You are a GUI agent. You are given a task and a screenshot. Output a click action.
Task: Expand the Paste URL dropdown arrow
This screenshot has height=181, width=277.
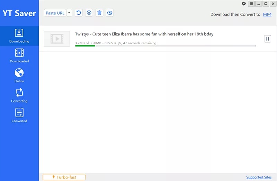69,13
